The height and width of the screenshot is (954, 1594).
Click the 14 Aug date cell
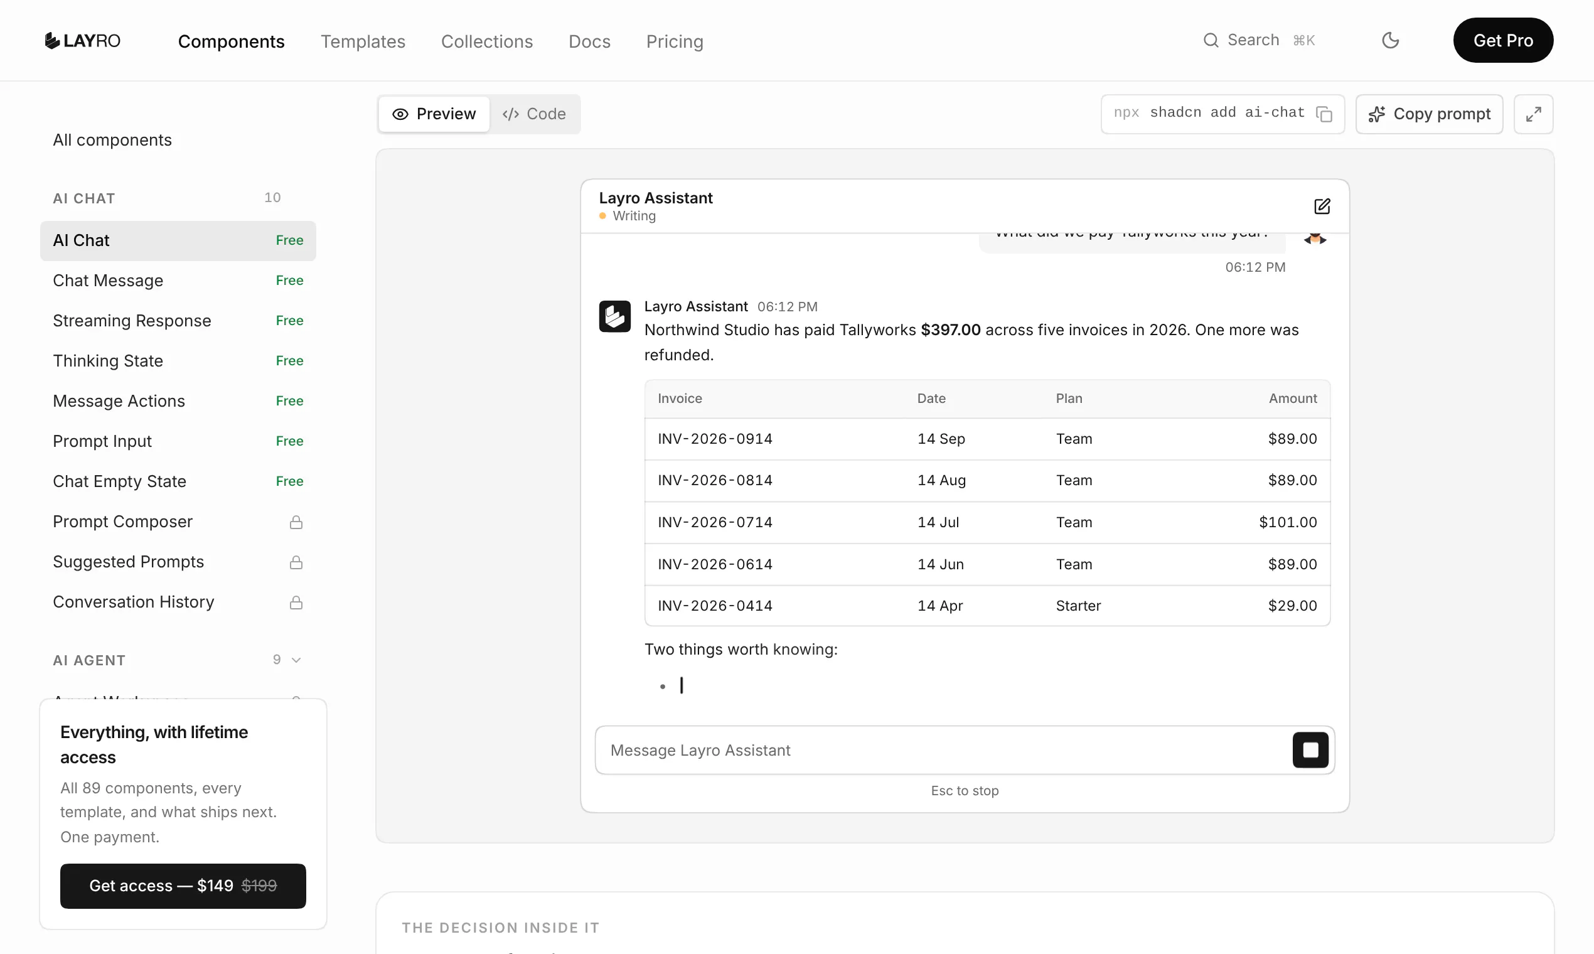click(941, 480)
